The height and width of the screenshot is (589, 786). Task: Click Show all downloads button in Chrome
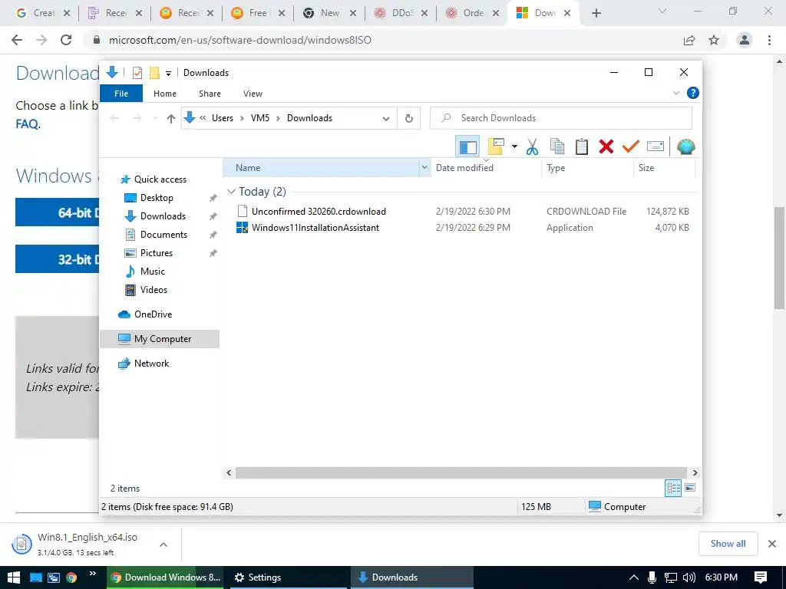point(728,544)
